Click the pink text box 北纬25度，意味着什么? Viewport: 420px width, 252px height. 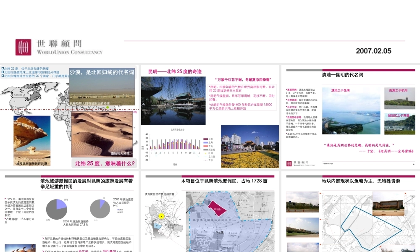point(105,163)
